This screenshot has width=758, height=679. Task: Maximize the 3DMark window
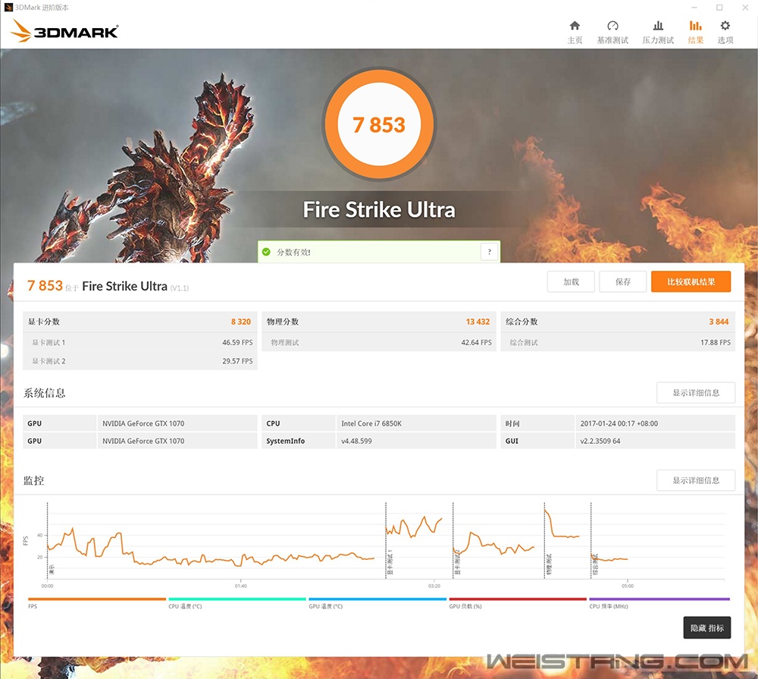coord(719,8)
